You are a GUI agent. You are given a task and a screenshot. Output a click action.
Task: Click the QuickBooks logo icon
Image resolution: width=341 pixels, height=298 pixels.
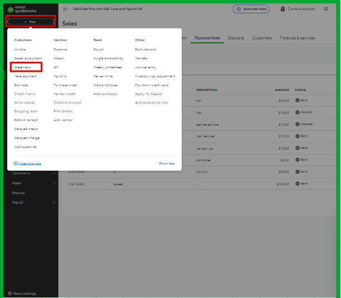(x=10, y=9)
